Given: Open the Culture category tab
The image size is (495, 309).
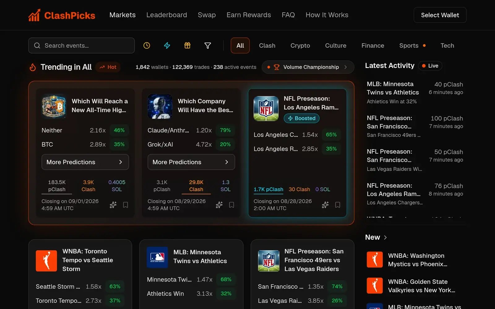Looking at the screenshot, I should point(336,45).
